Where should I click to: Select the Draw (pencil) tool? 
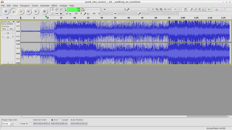pyautogui.click(x=61, y=9)
